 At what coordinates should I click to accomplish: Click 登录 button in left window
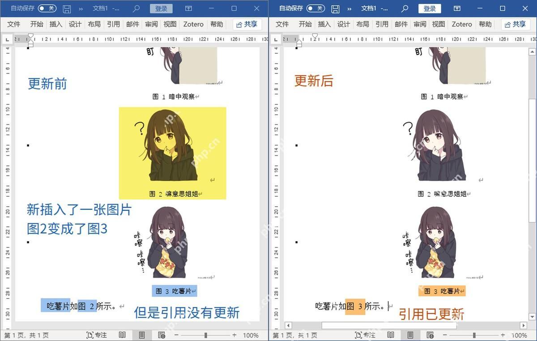point(161,9)
